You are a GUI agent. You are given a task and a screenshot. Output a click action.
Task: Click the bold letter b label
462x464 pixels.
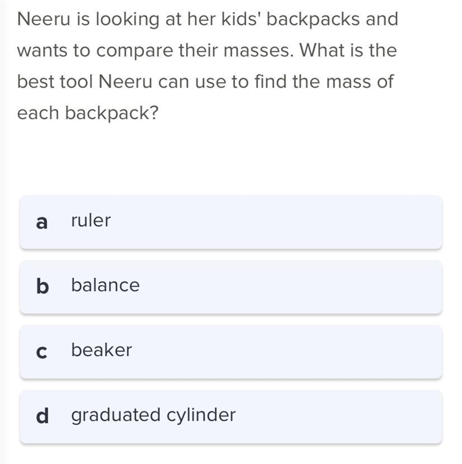42,286
